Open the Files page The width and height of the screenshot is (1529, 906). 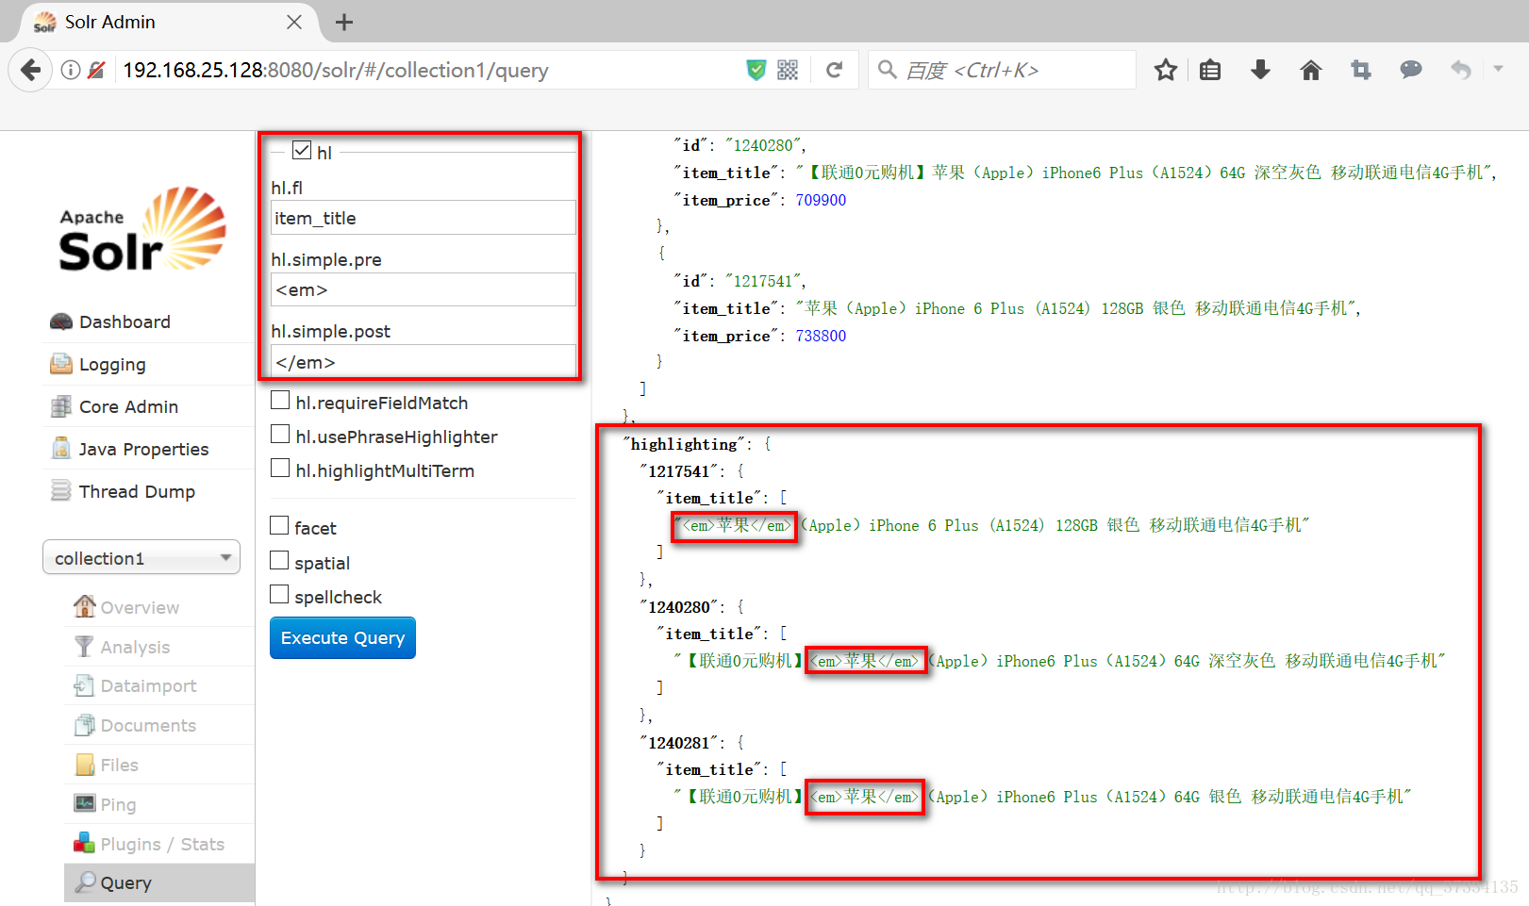(119, 765)
